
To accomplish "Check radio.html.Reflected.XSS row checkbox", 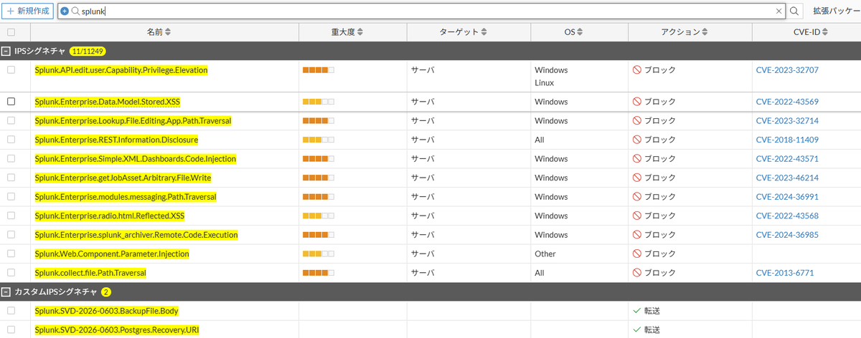I will (11, 216).
